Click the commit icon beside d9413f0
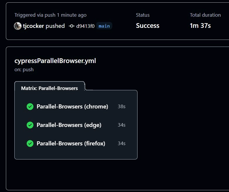Screen dimensions: 229x192 pos(71,26)
